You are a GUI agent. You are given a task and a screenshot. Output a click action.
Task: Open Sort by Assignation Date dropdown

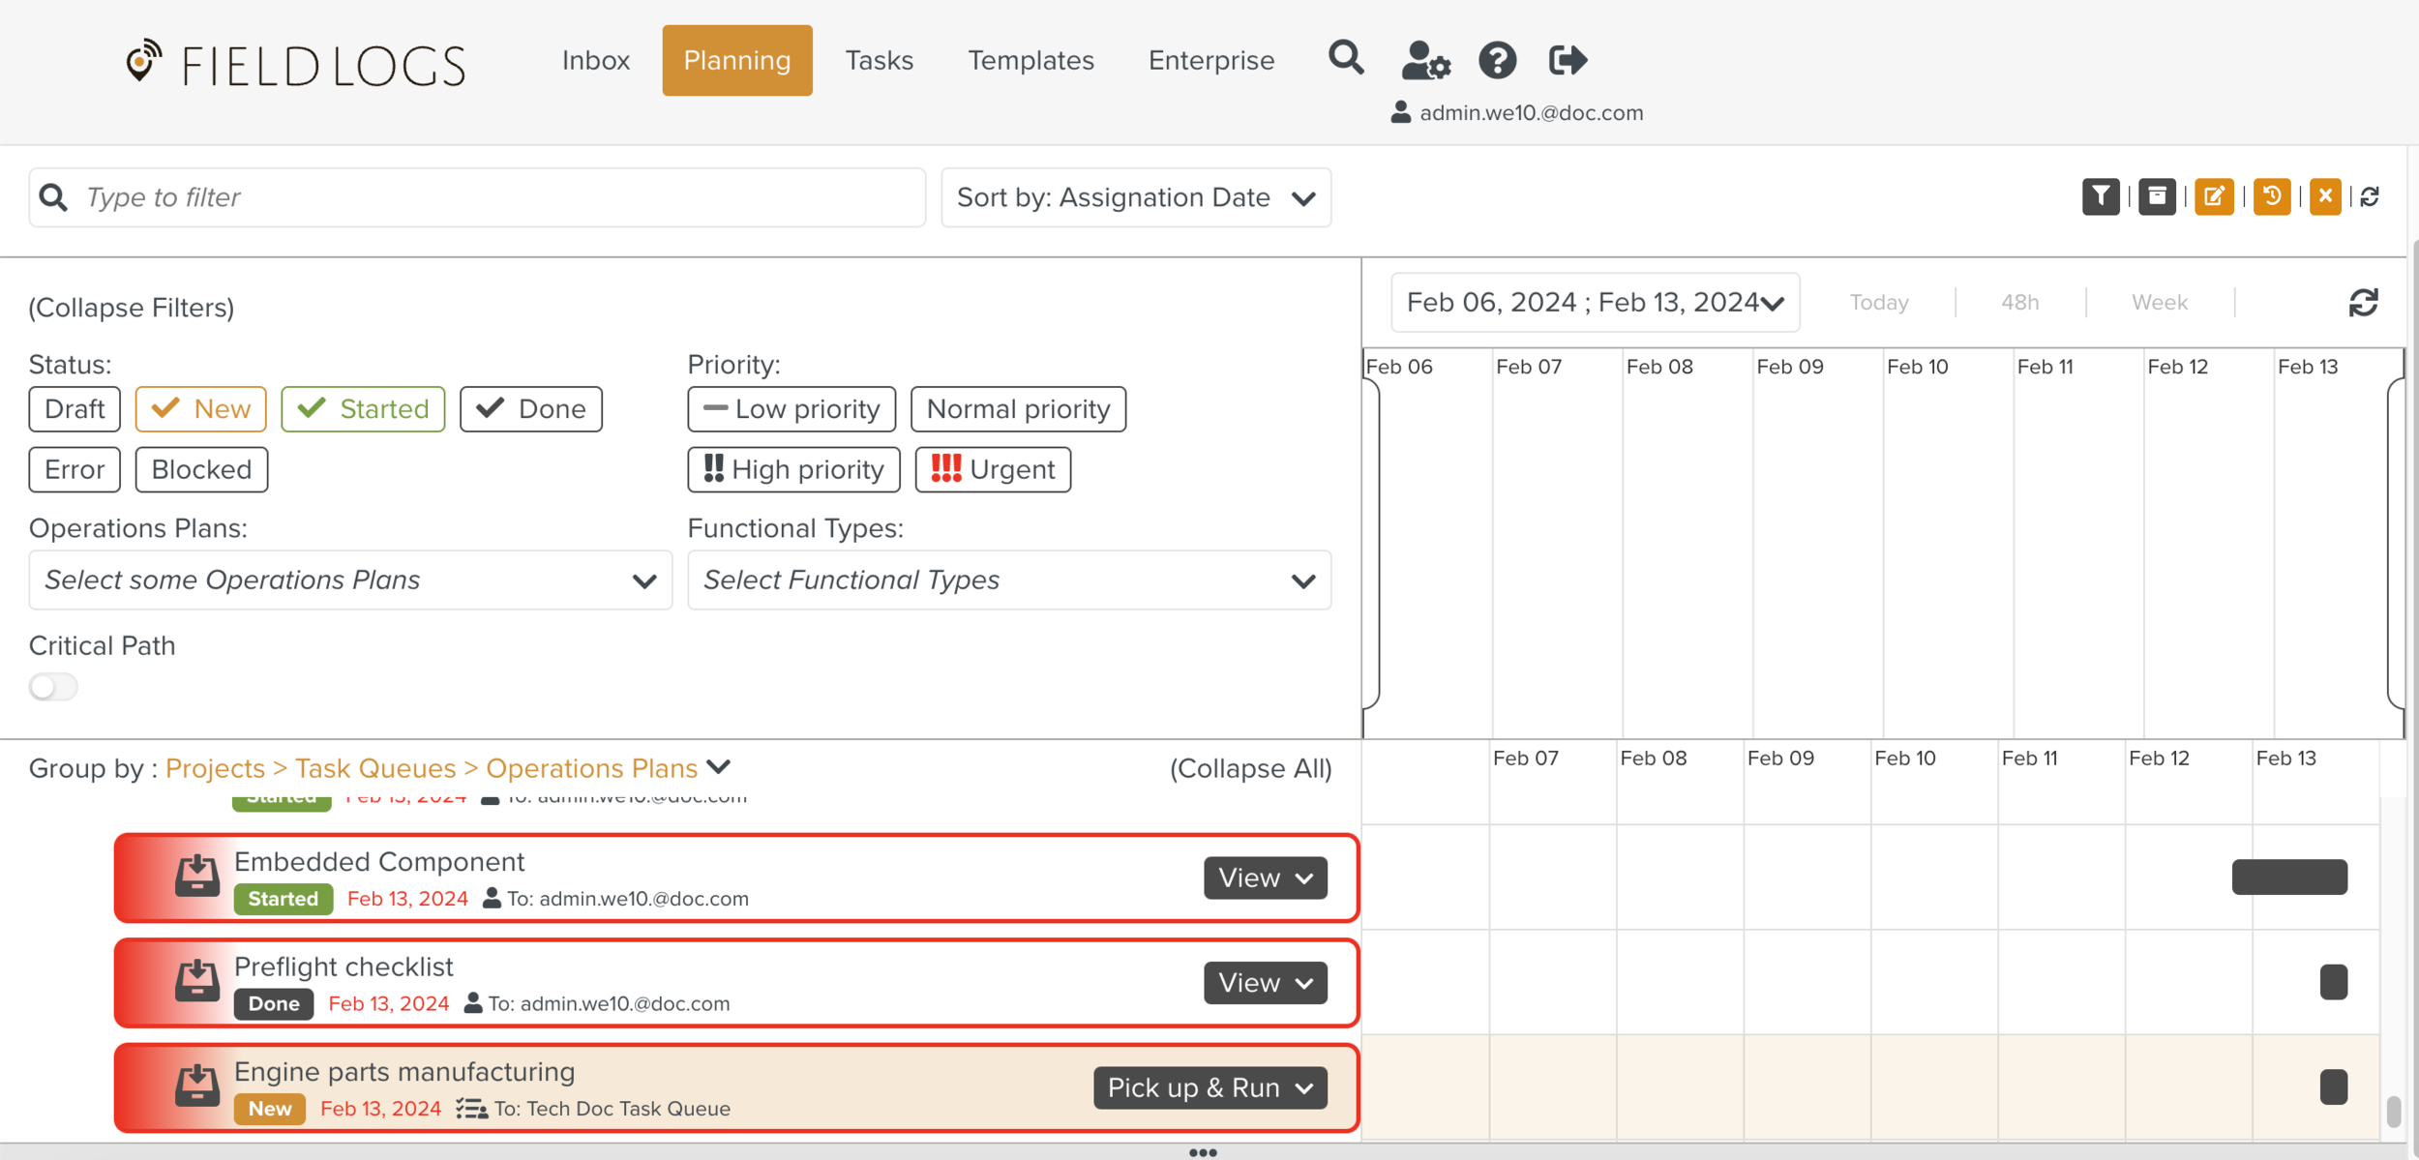pyautogui.click(x=1135, y=197)
